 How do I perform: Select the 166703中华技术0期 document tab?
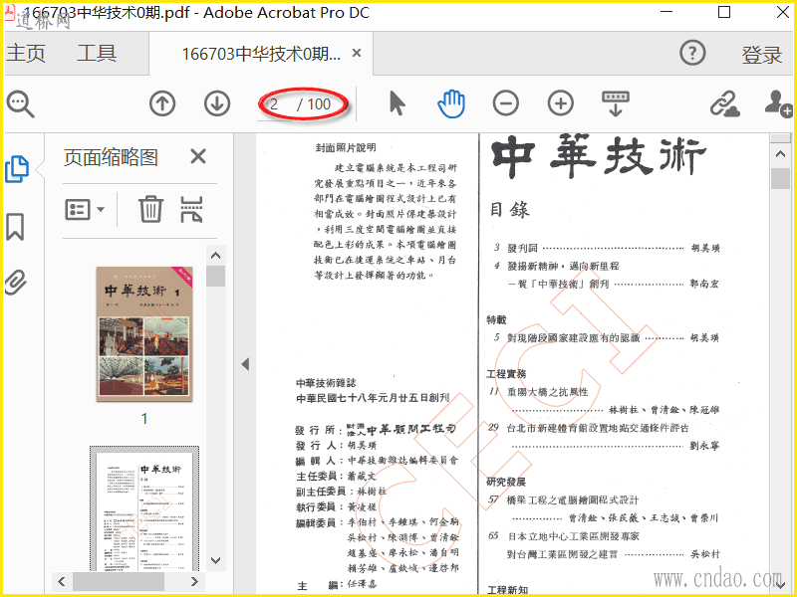261,54
